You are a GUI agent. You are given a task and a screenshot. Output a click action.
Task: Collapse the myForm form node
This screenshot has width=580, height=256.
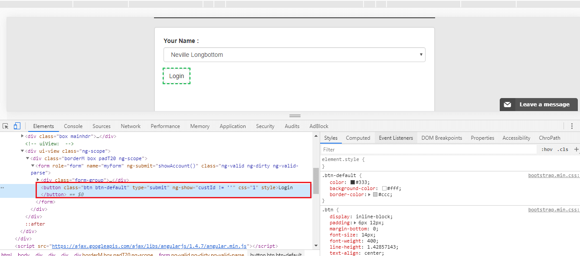(33, 166)
